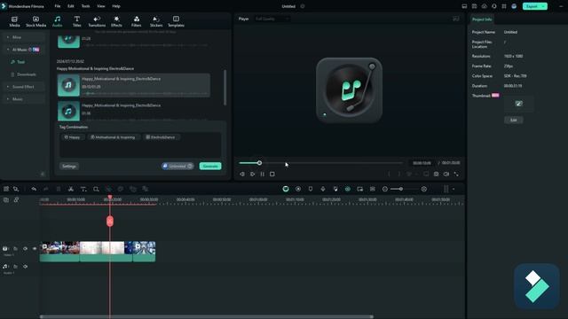Enter fullscreen preview mode
The width and height of the screenshot is (568, 319).
click(456, 175)
